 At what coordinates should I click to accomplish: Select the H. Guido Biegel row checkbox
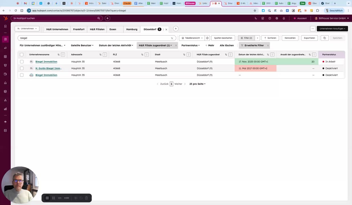(22, 68)
